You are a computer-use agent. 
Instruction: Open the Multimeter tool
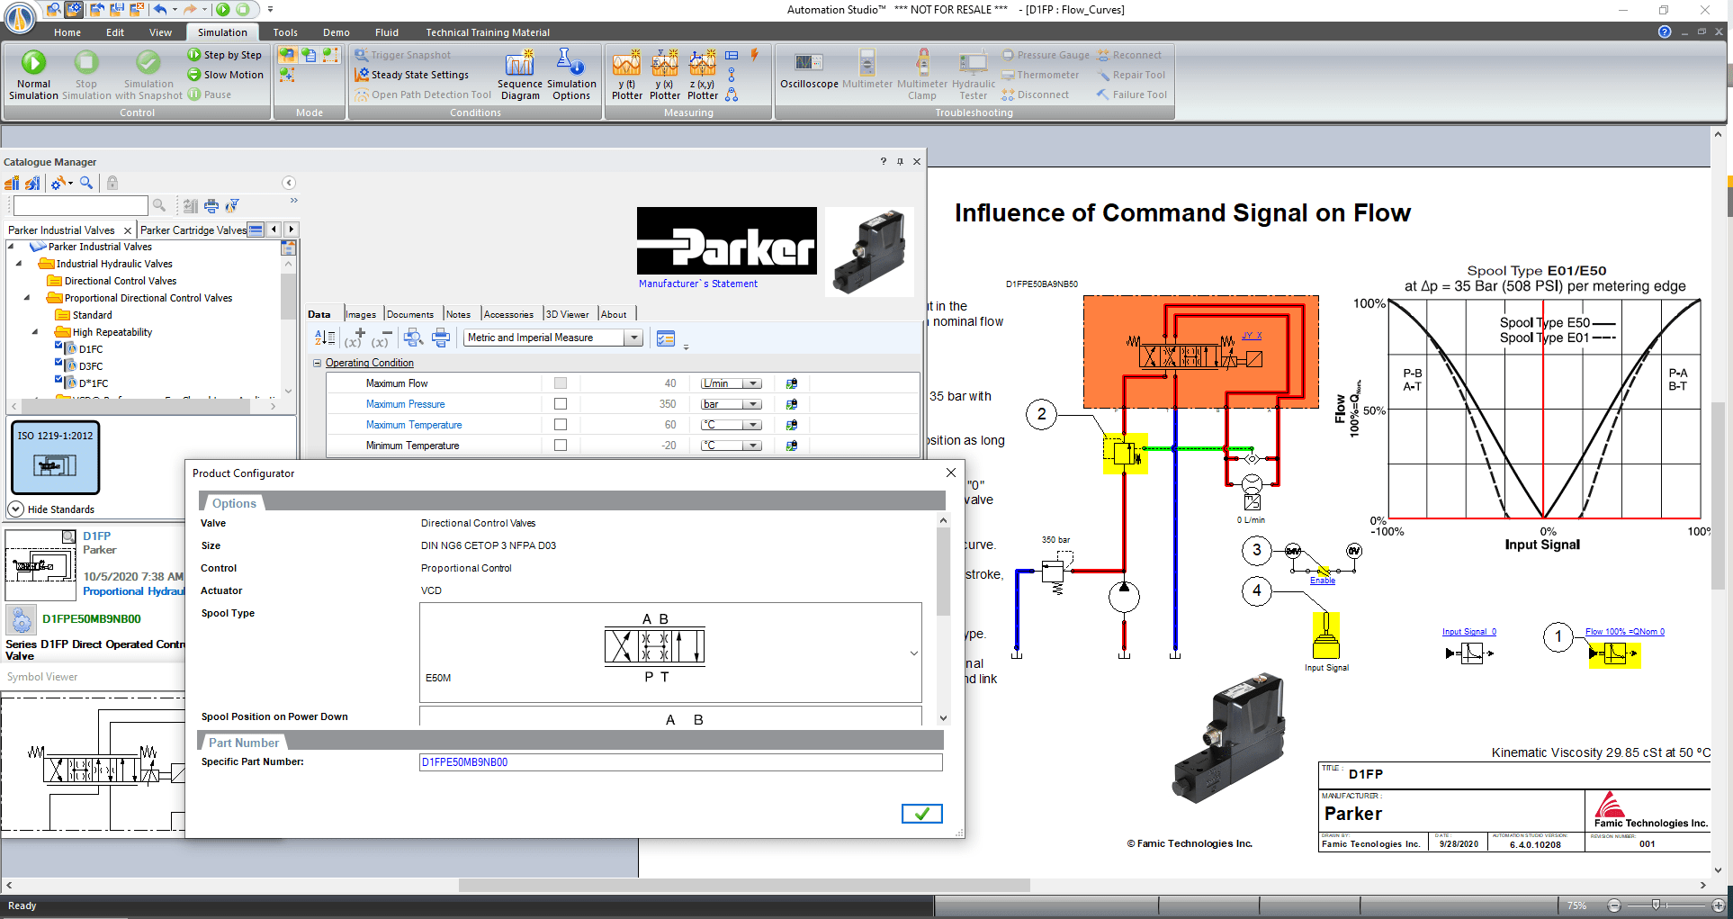866,72
